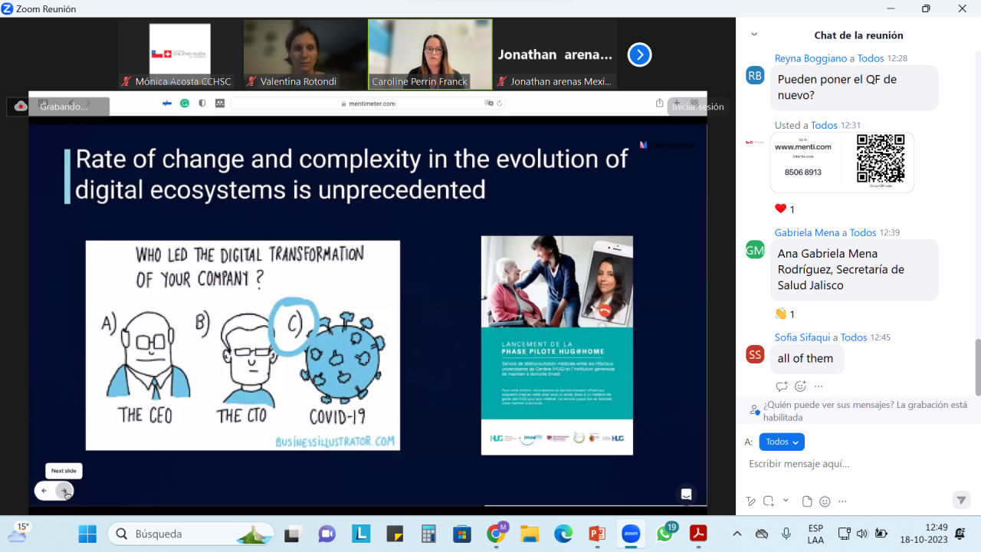The width and height of the screenshot is (981, 552).
Task: Click 'Chat de la reunión' panel title
Action: pyautogui.click(x=858, y=35)
